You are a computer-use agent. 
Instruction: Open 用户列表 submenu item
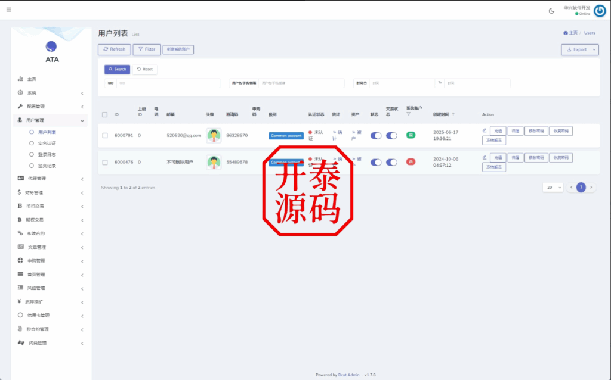point(47,132)
